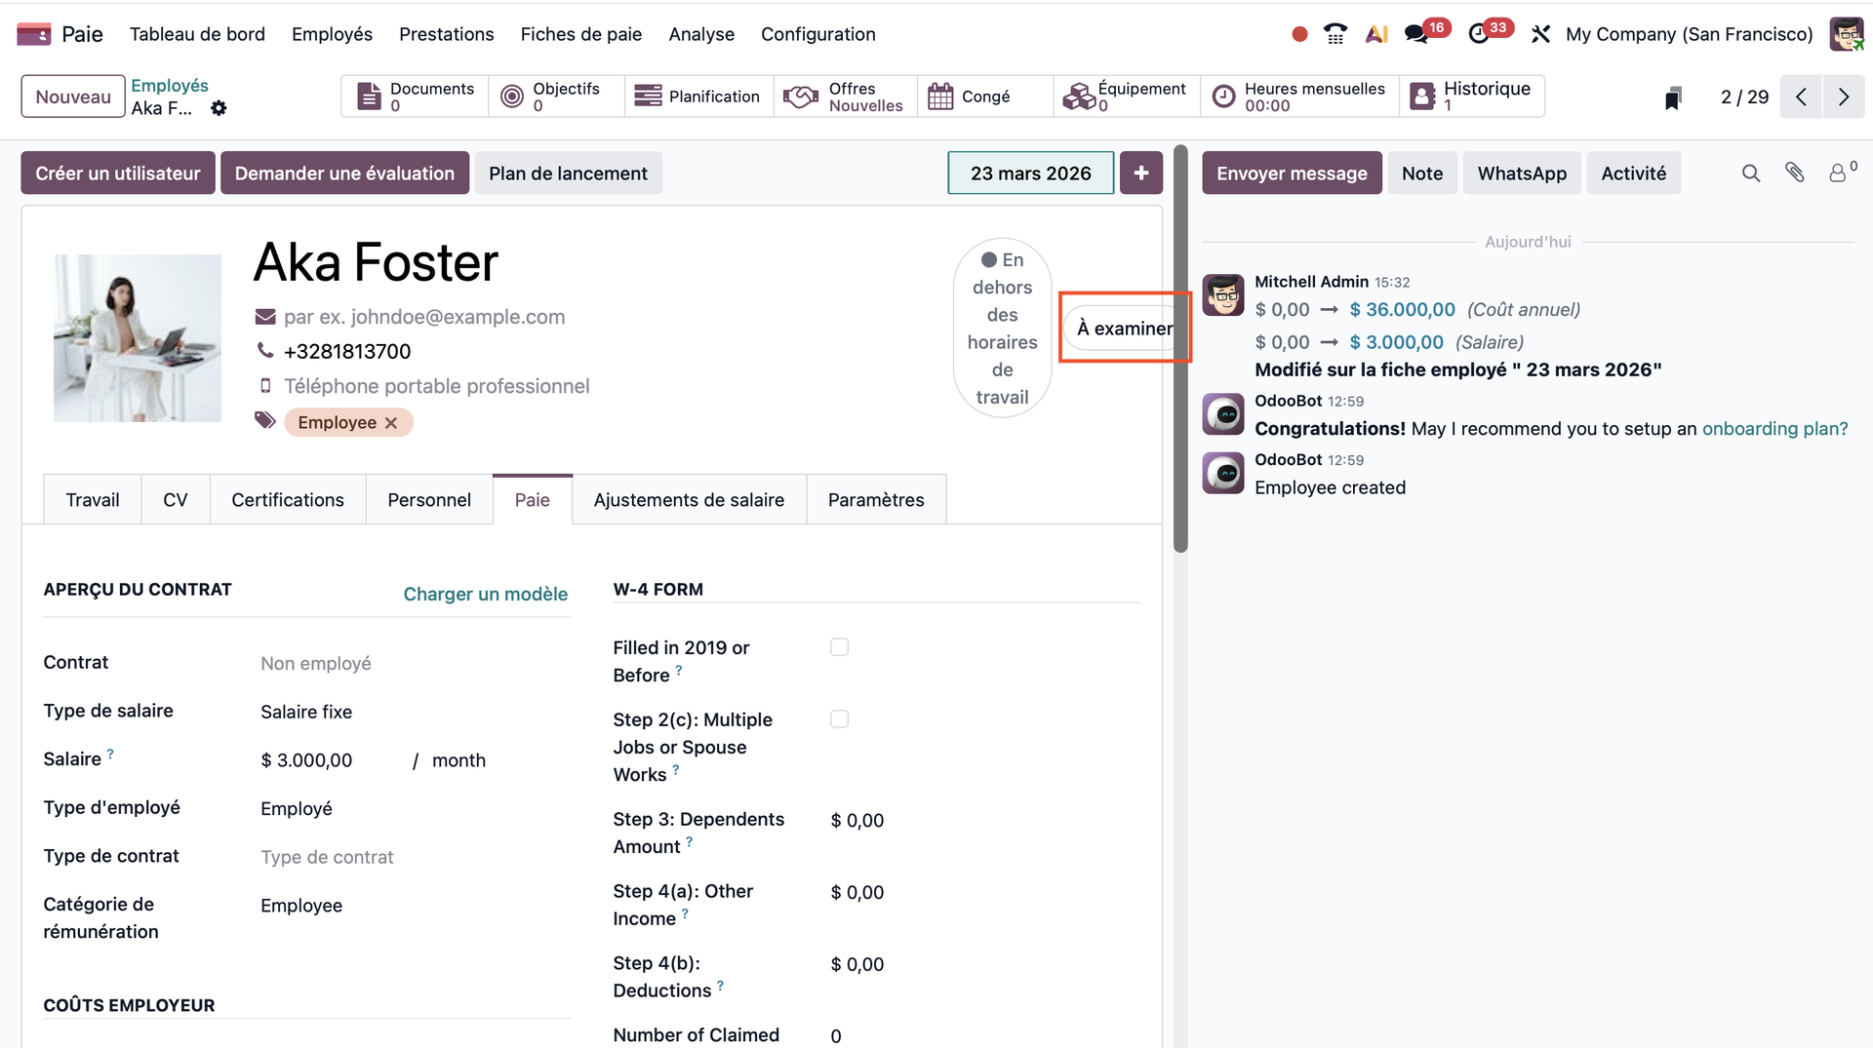The height and width of the screenshot is (1048, 1873).
Task: Click the debug tools wrench icon
Action: point(1540,34)
